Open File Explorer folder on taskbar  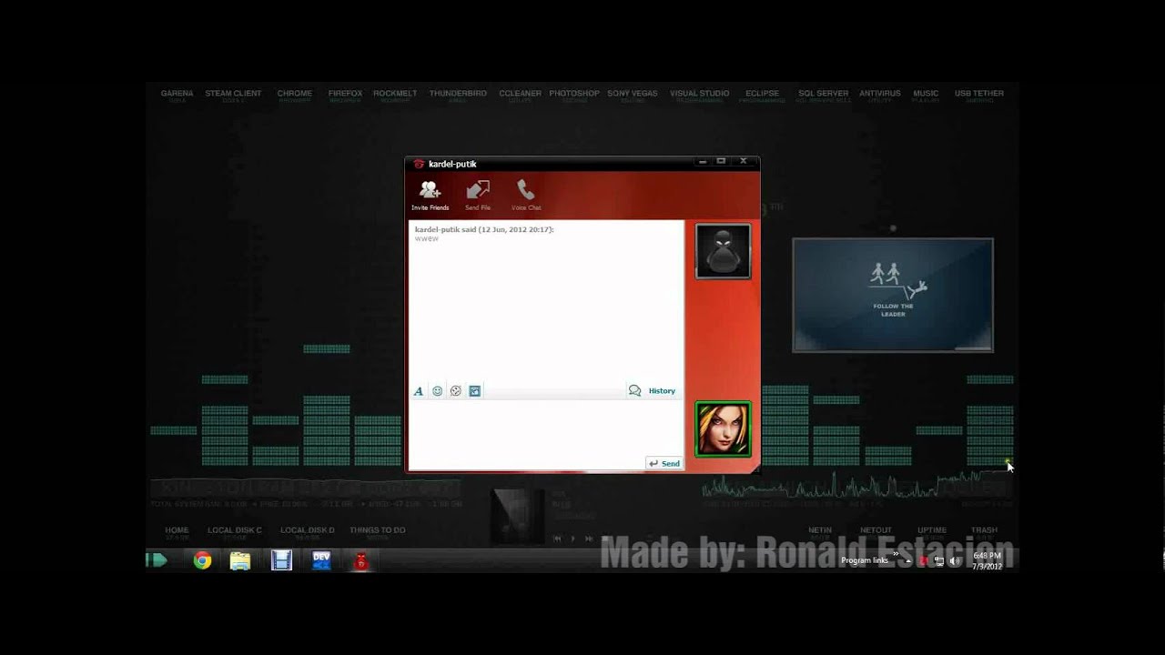pos(240,560)
